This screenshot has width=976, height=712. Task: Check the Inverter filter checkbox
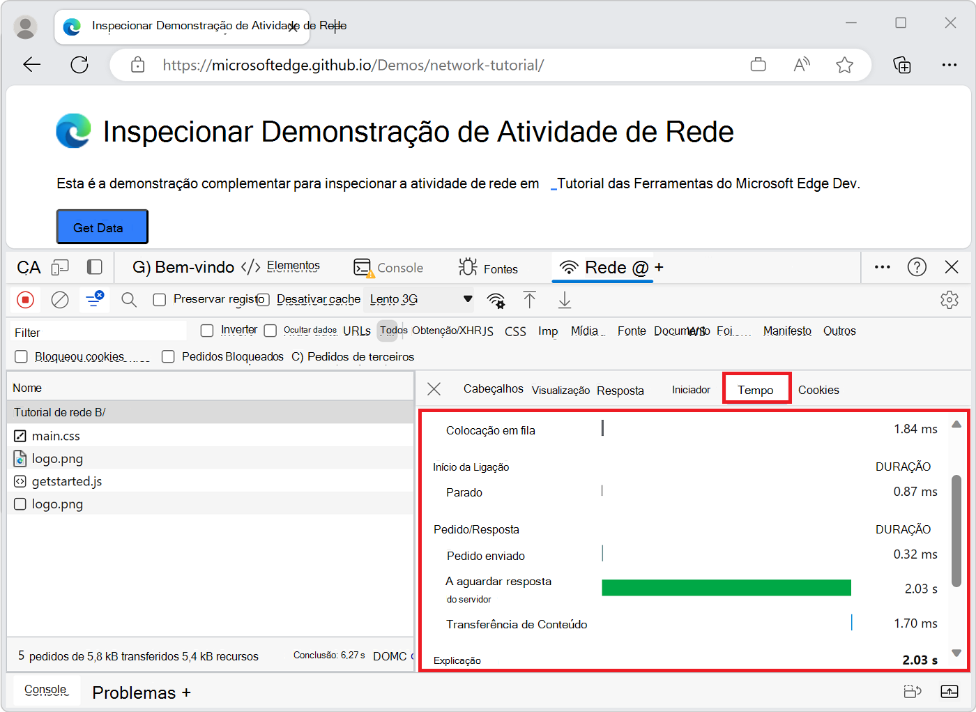(207, 331)
